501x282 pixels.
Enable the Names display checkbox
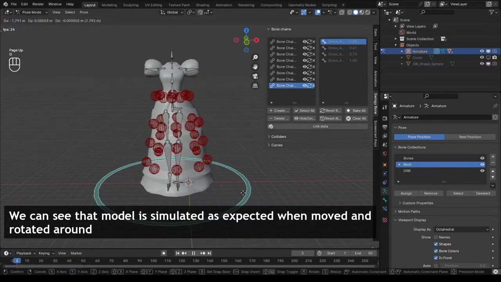tap(436, 237)
